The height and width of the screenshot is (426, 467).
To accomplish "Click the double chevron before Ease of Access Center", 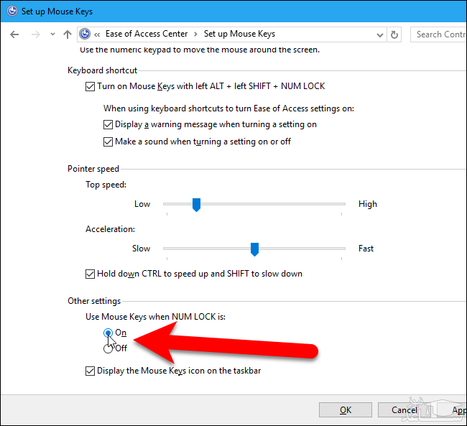I will click(97, 34).
